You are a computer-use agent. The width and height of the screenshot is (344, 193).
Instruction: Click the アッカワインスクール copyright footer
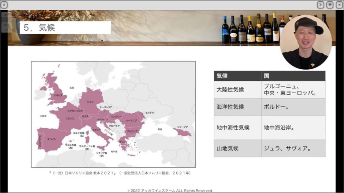tap(170, 190)
